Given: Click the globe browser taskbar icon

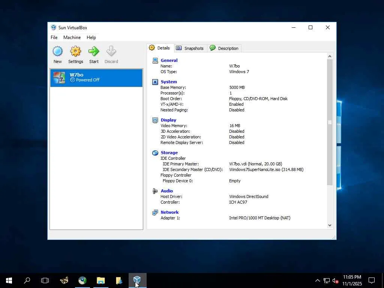Looking at the screenshot, I should coord(82,280).
